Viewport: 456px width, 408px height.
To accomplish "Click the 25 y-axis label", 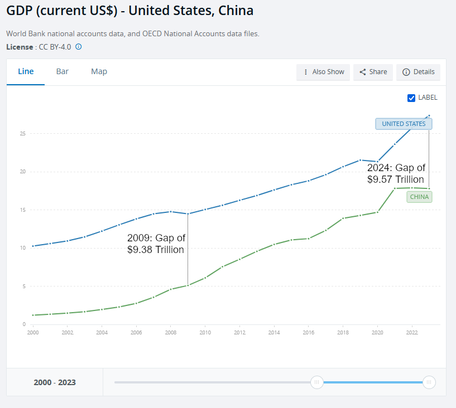I will 23,134.
